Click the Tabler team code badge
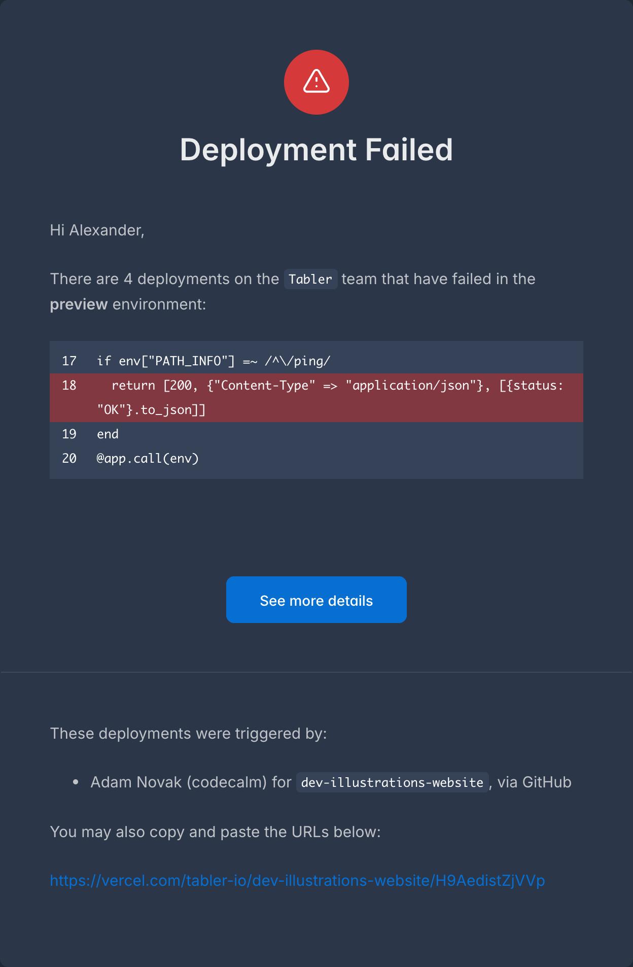Viewport: 633px width, 967px height. (310, 279)
